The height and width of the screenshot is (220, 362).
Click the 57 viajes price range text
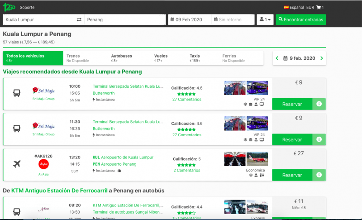(29, 42)
